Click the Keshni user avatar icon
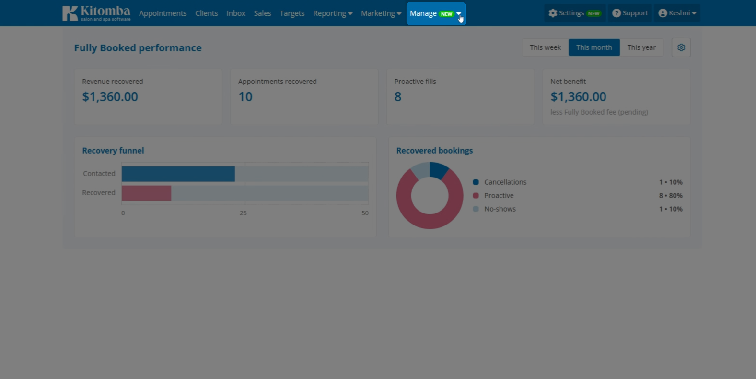The image size is (756, 379). point(663,13)
